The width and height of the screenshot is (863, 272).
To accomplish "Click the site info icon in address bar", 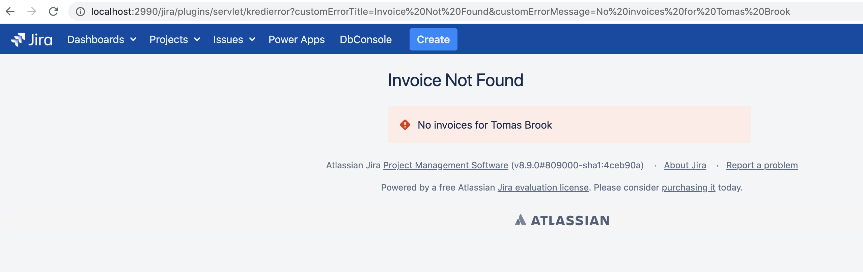I will [x=80, y=12].
